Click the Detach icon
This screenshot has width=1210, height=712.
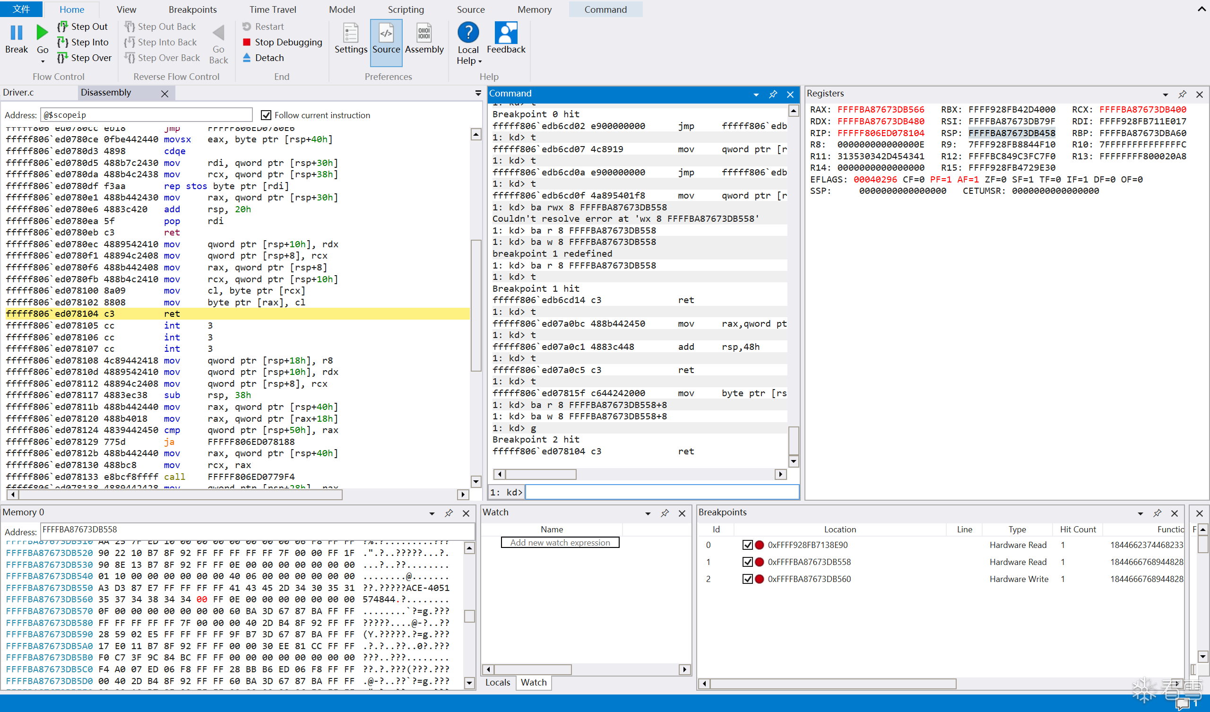(247, 58)
